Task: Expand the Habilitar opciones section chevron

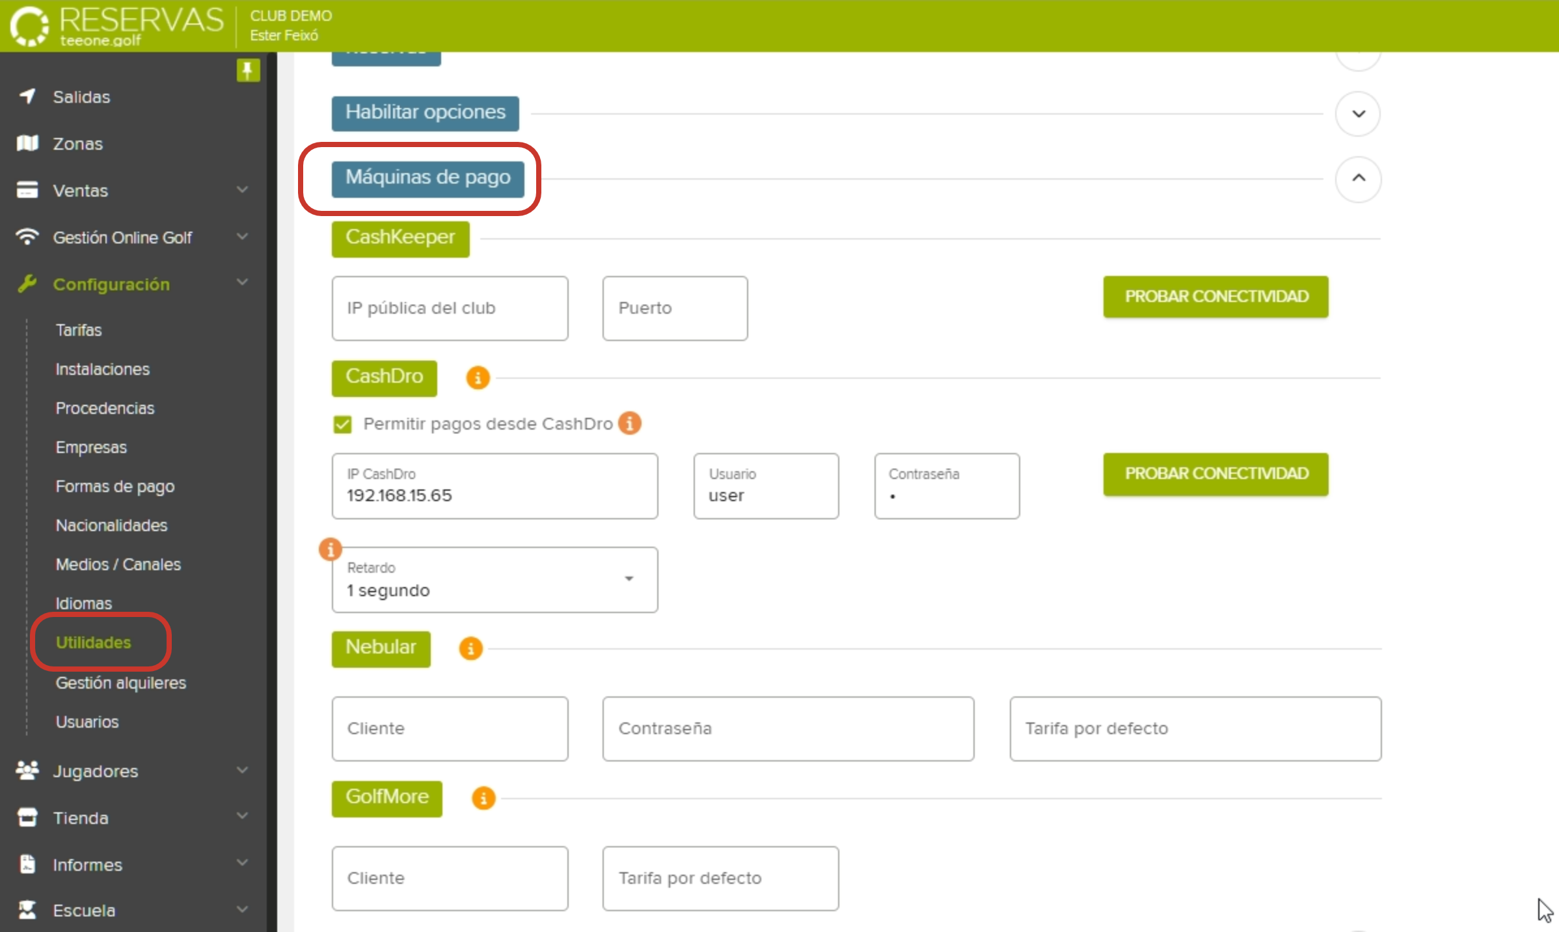Action: (x=1358, y=114)
